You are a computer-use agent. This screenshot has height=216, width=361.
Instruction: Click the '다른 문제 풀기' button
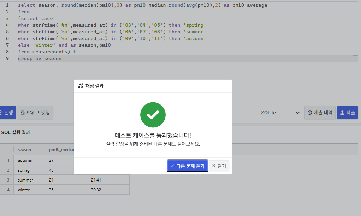[x=188, y=166]
